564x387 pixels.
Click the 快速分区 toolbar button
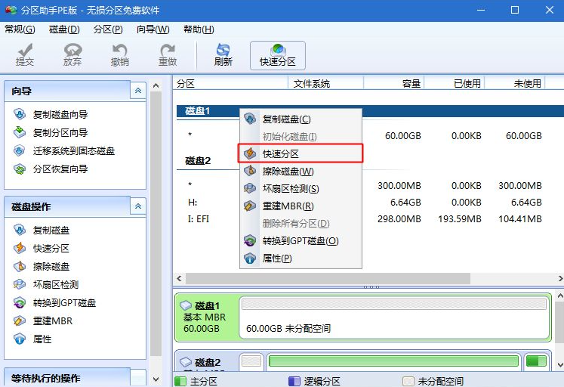click(277, 54)
